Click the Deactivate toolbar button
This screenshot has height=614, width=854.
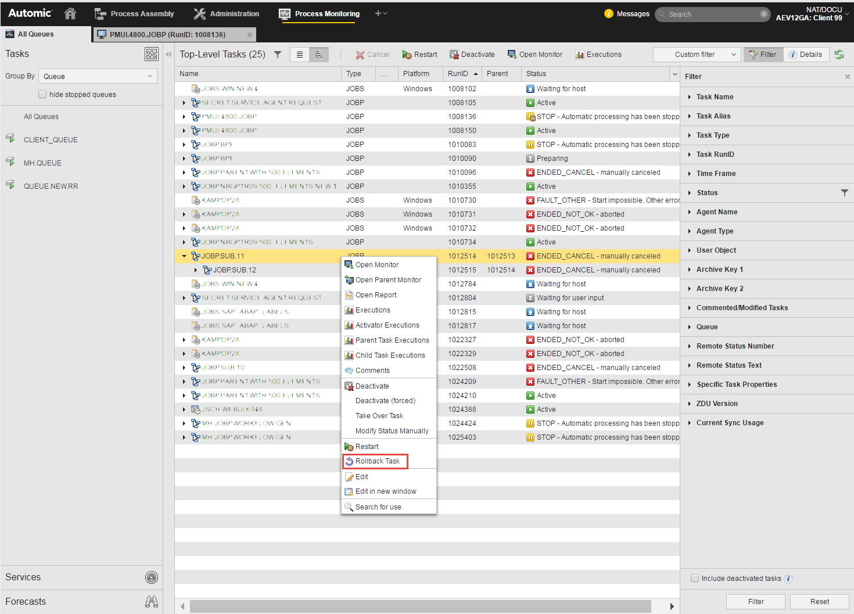(472, 55)
